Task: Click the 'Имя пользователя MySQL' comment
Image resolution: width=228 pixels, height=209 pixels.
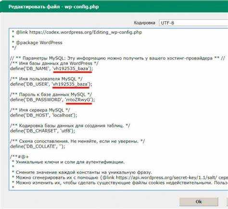Action: pos(46,79)
